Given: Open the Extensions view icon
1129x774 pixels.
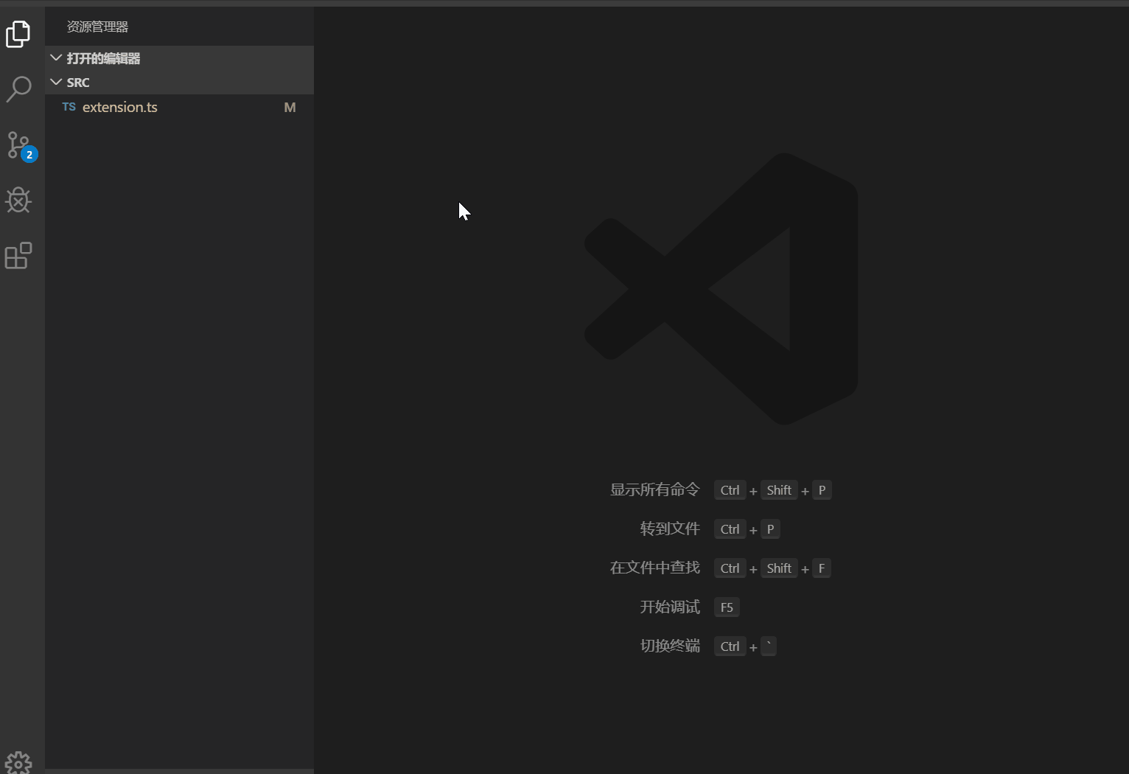Looking at the screenshot, I should pyautogui.click(x=18, y=256).
